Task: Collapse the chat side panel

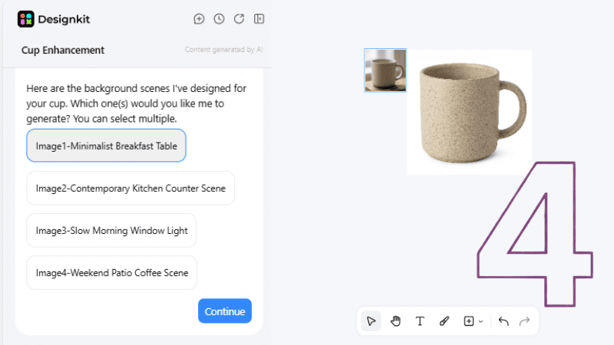Action: [259, 19]
